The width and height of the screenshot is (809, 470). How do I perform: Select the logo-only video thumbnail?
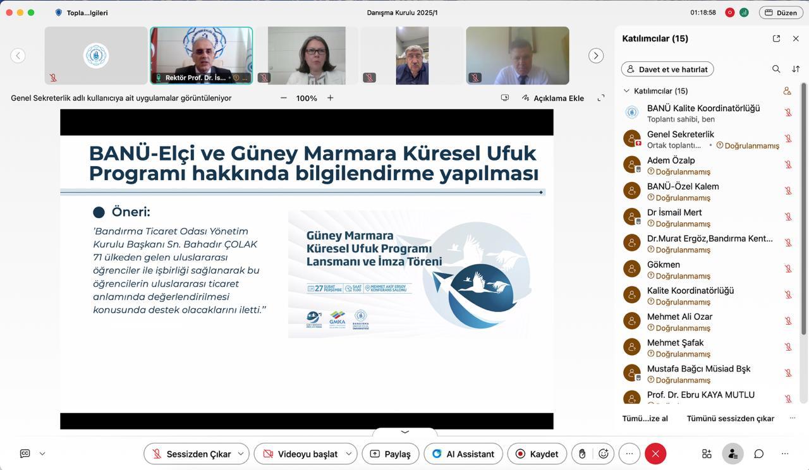(x=96, y=56)
